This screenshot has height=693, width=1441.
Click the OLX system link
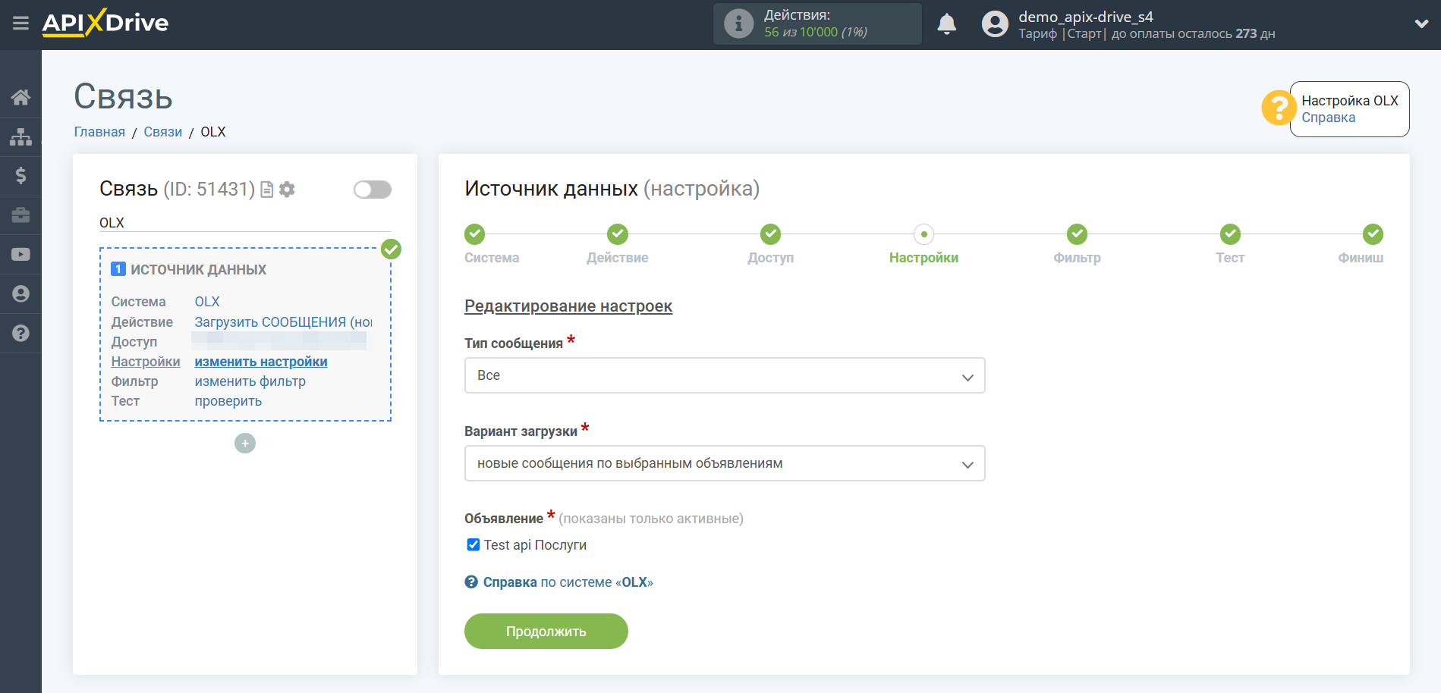207,302
